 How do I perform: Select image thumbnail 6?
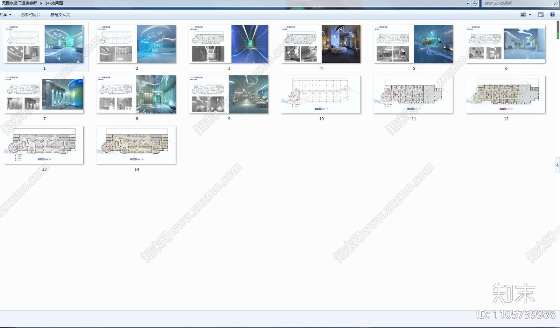click(506, 44)
